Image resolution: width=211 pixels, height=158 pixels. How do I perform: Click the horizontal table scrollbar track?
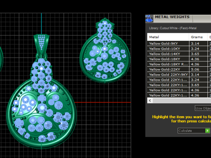pos(182,101)
